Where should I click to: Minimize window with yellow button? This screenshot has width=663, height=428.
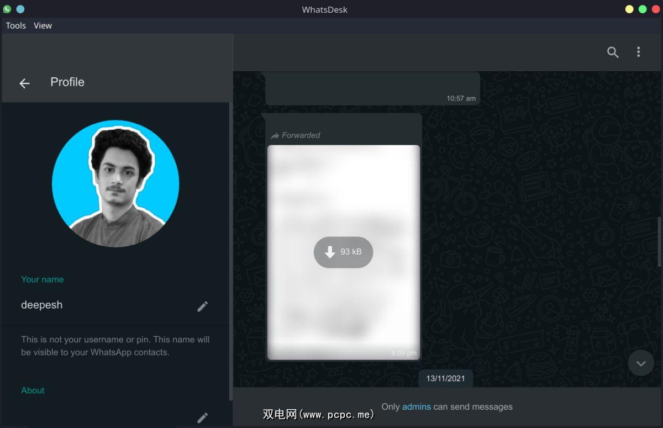pyautogui.click(x=629, y=9)
